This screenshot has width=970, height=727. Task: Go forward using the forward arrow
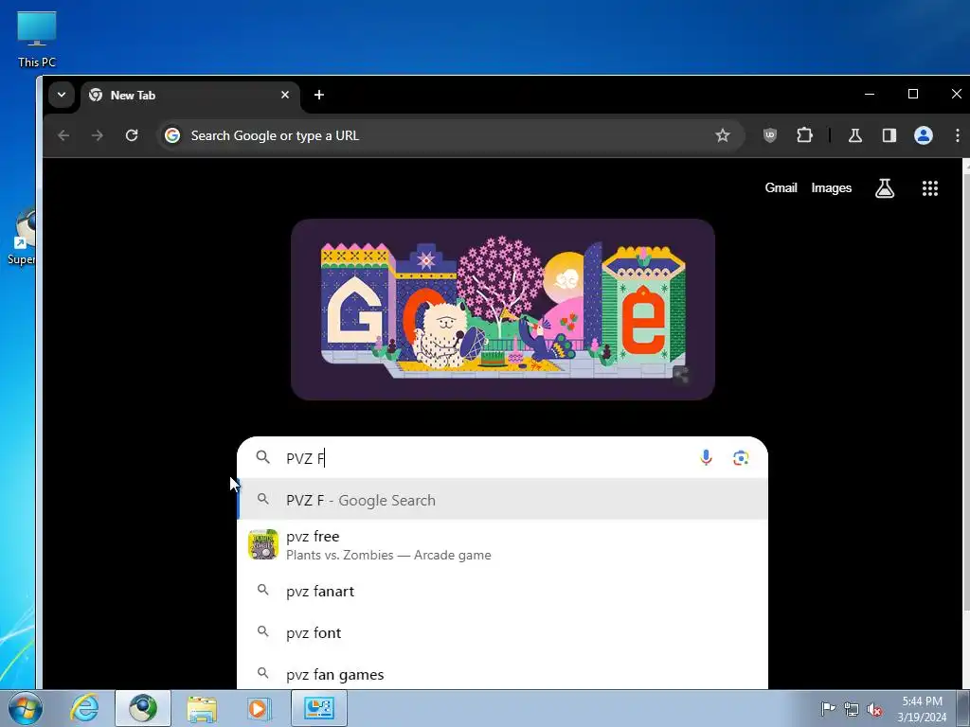[x=98, y=135]
